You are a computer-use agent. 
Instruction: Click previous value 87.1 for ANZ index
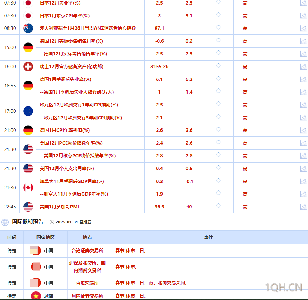(159, 28)
